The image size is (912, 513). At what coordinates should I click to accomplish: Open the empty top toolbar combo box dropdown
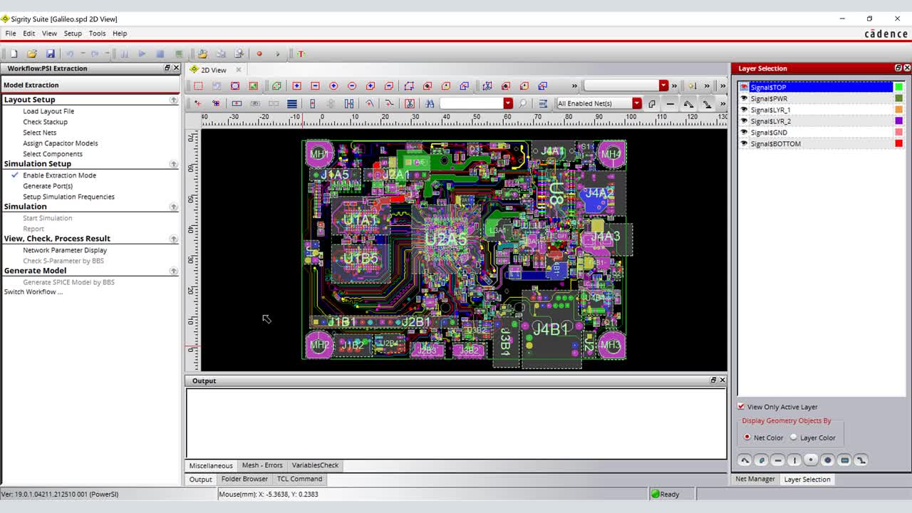click(x=663, y=85)
